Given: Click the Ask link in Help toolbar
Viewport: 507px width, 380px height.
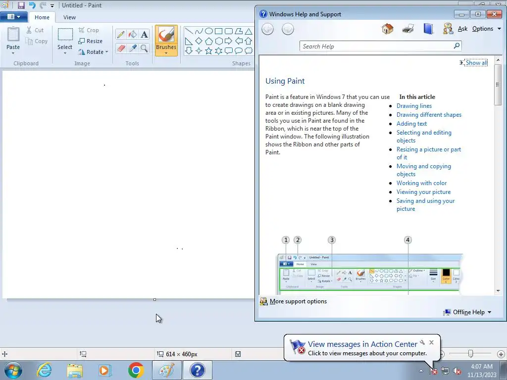Looking at the screenshot, I should click(462, 29).
